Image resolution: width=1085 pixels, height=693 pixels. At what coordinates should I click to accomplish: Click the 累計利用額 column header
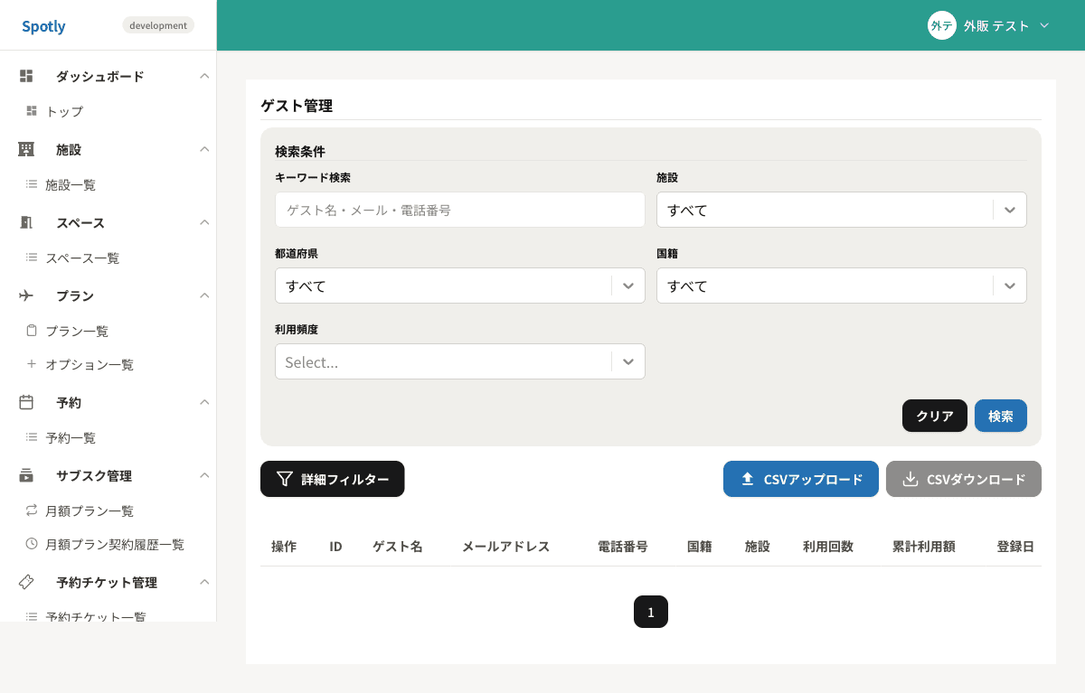[924, 546]
